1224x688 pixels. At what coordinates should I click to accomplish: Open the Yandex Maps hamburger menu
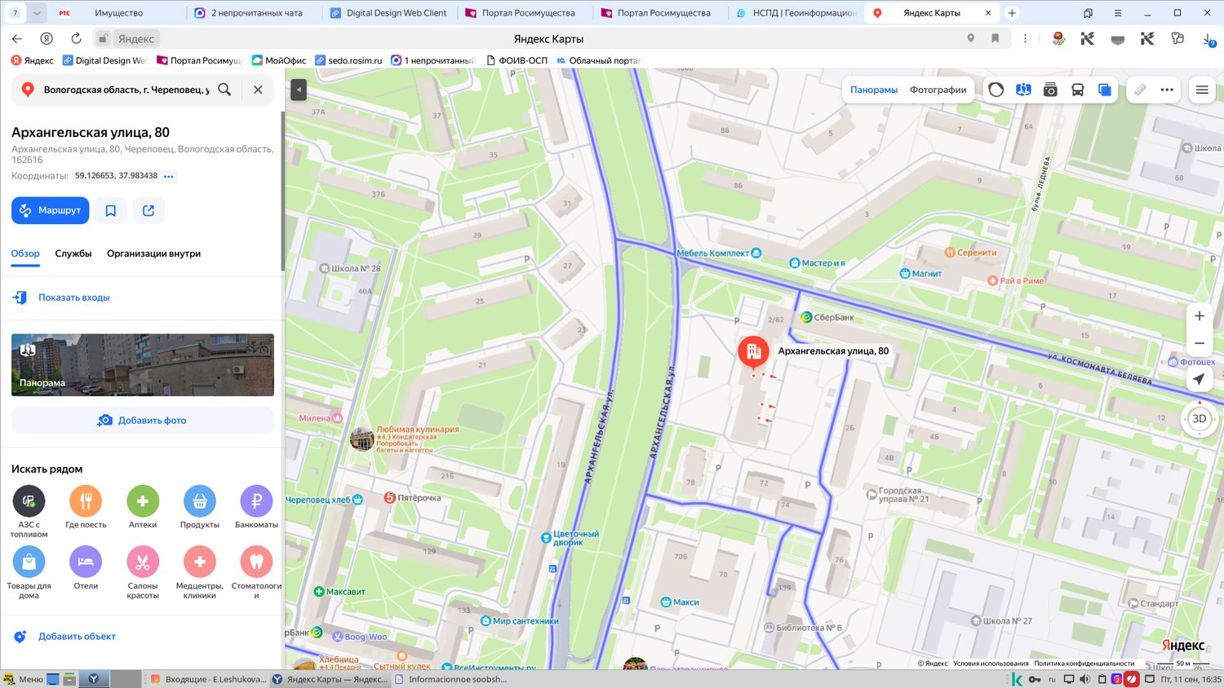[1202, 90]
